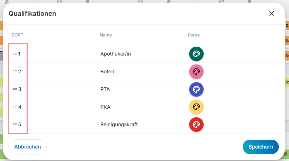Image resolution: width=289 pixels, height=161 pixels.
Task: Open blue color palette for PTA
Action: coord(196,89)
